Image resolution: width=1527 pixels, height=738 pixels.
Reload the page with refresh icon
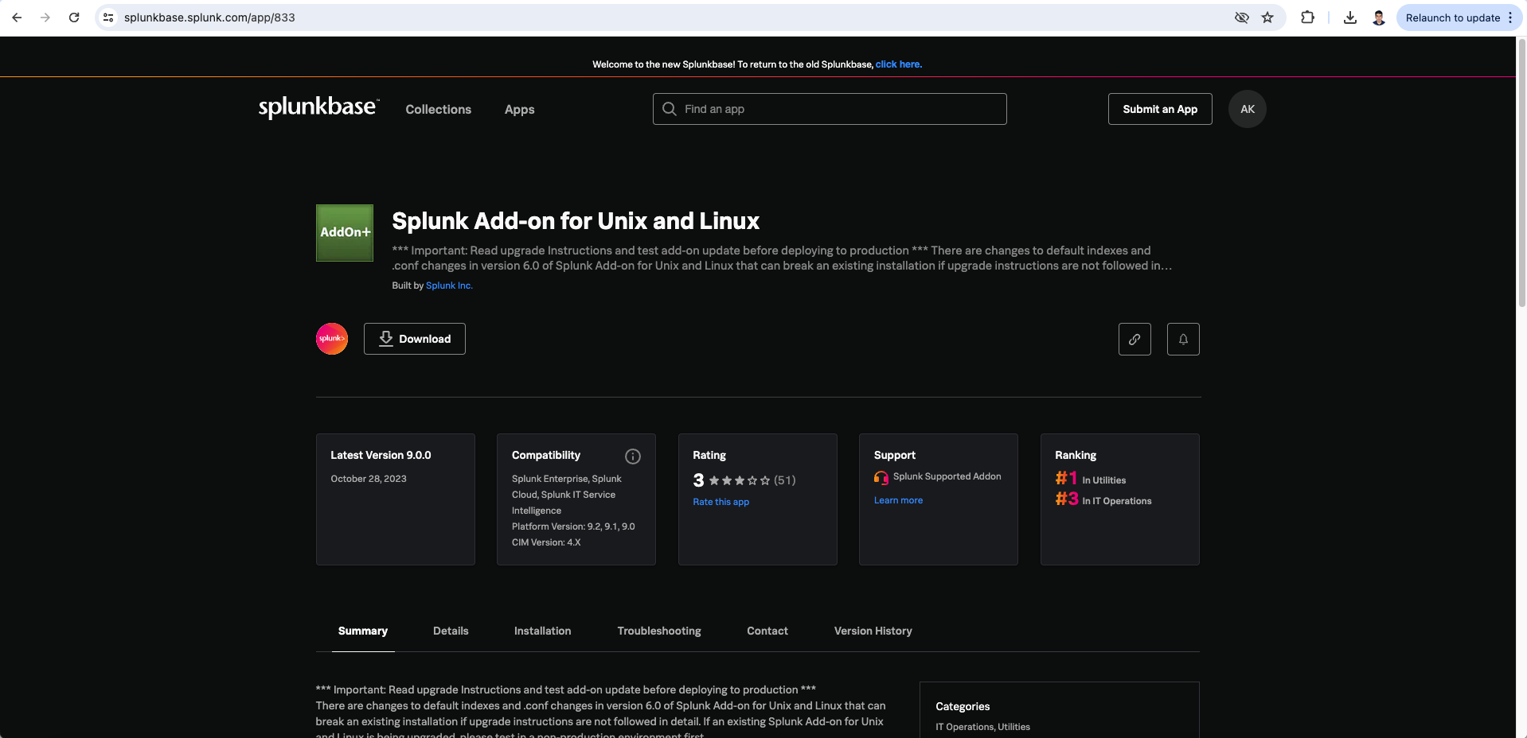point(74,17)
